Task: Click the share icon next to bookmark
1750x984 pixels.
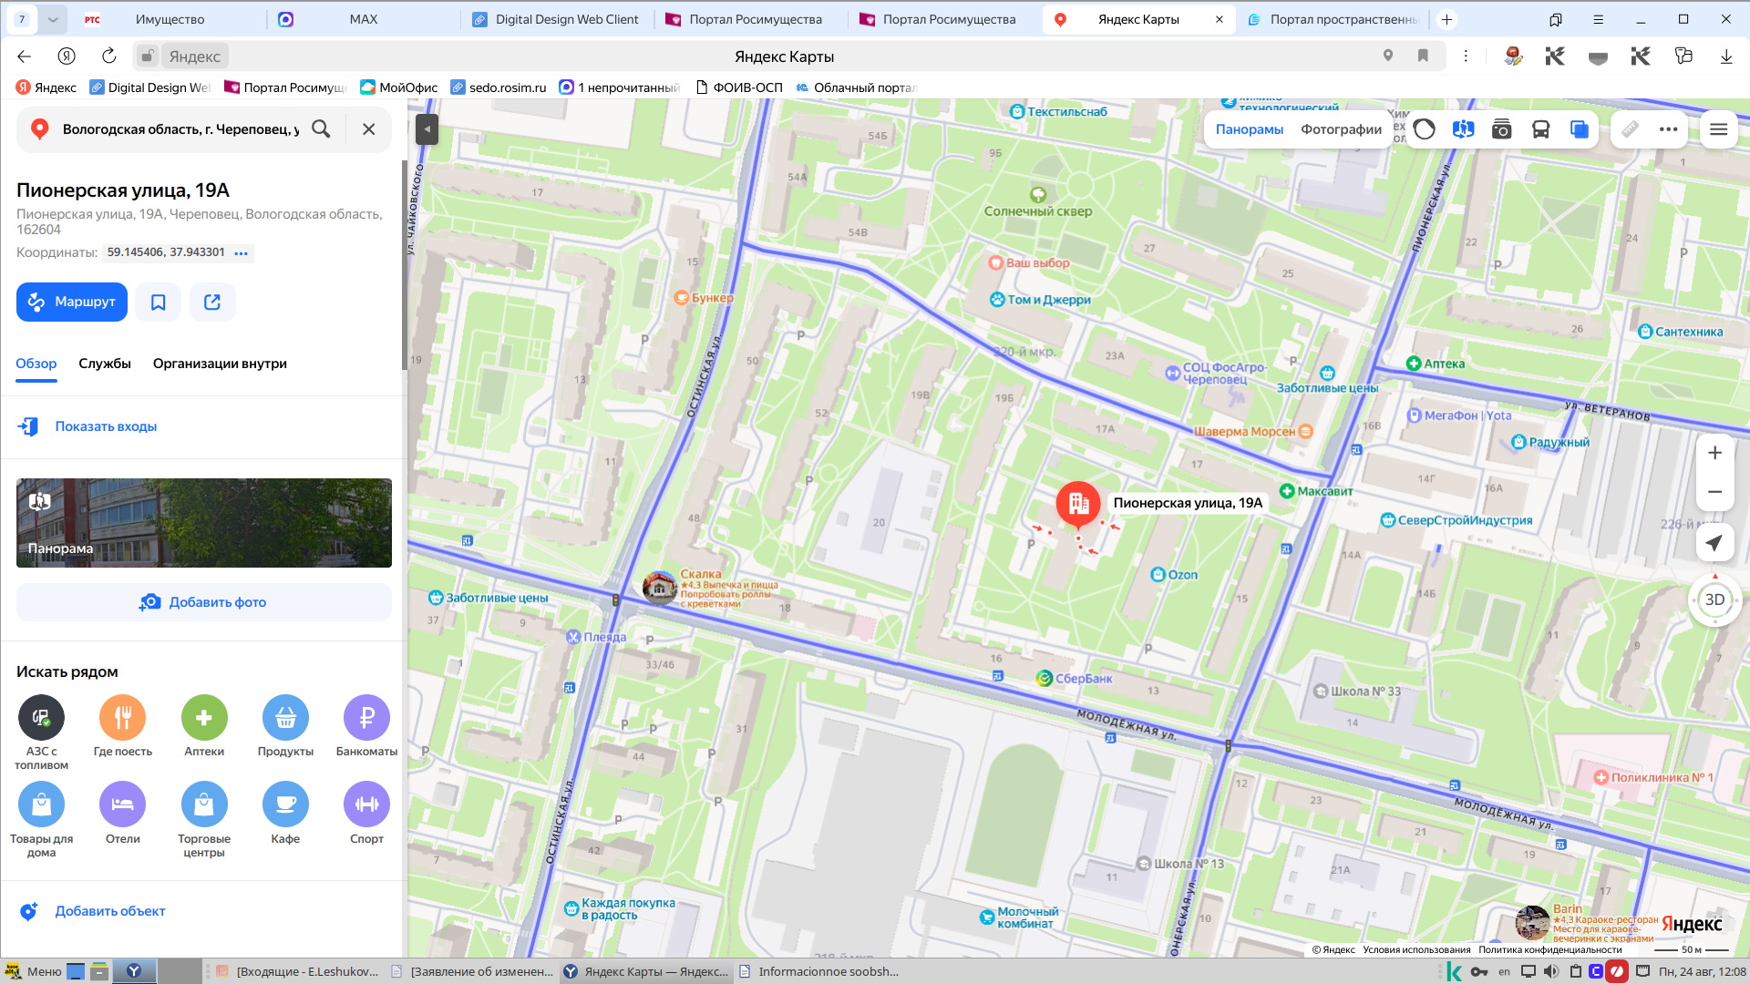Action: [212, 302]
